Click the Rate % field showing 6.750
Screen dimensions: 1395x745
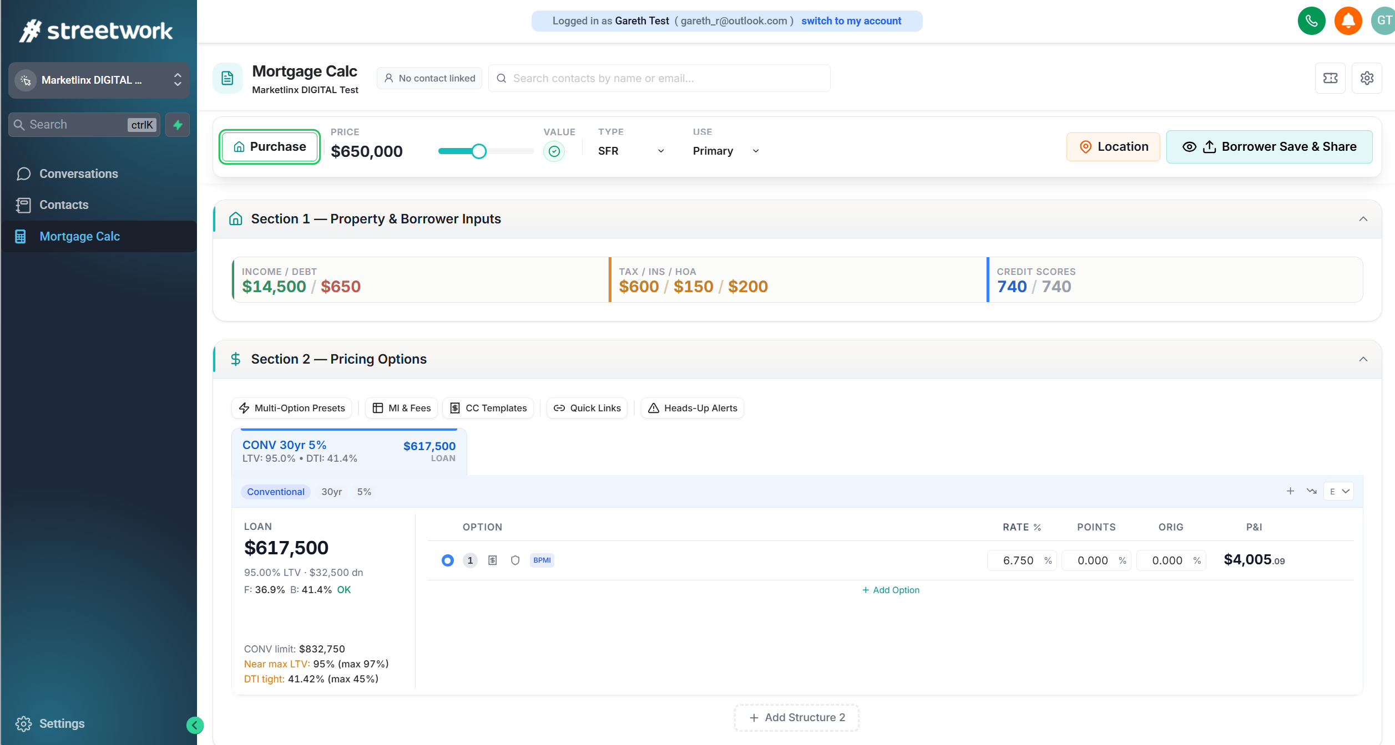coord(1022,560)
